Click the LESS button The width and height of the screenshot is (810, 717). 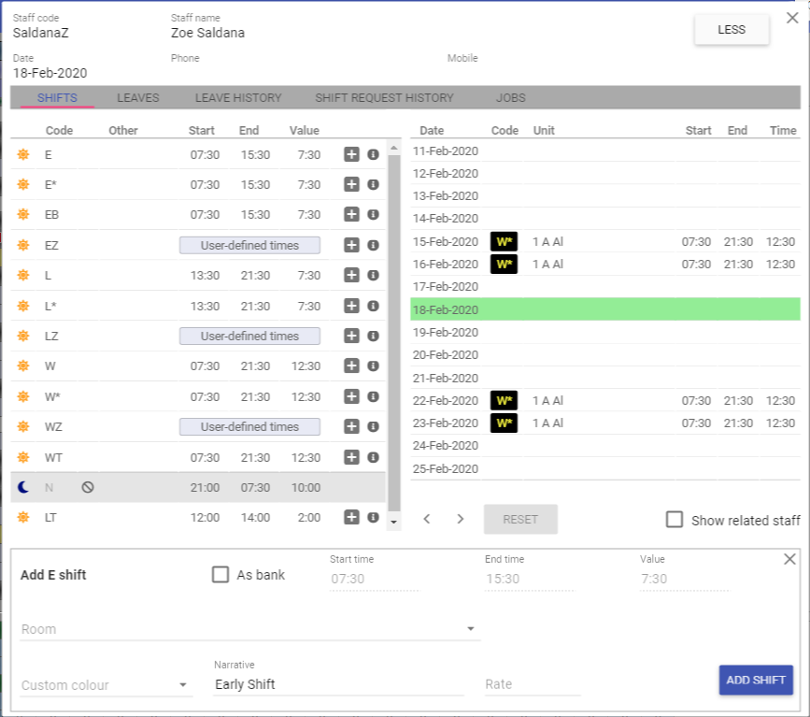[731, 29]
